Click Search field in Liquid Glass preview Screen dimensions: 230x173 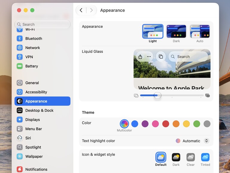pos(188,57)
